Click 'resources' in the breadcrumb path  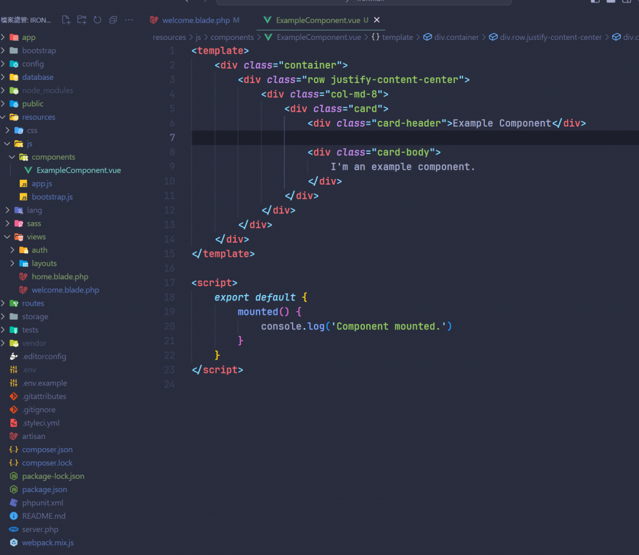[169, 37]
